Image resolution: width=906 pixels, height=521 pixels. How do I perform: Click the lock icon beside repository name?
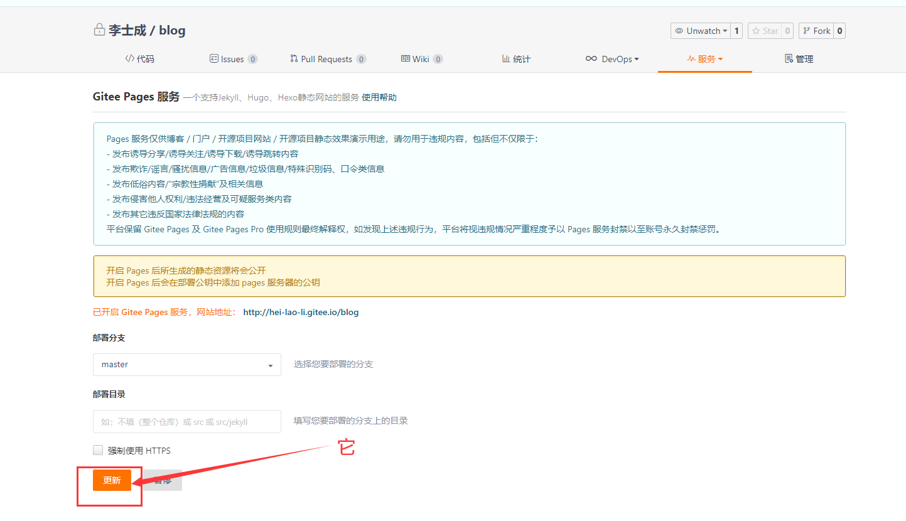(x=99, y=30)
